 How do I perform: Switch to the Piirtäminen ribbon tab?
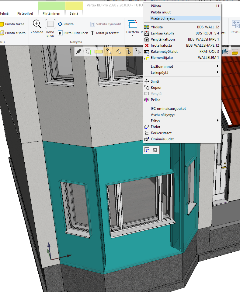click(51, 13)
